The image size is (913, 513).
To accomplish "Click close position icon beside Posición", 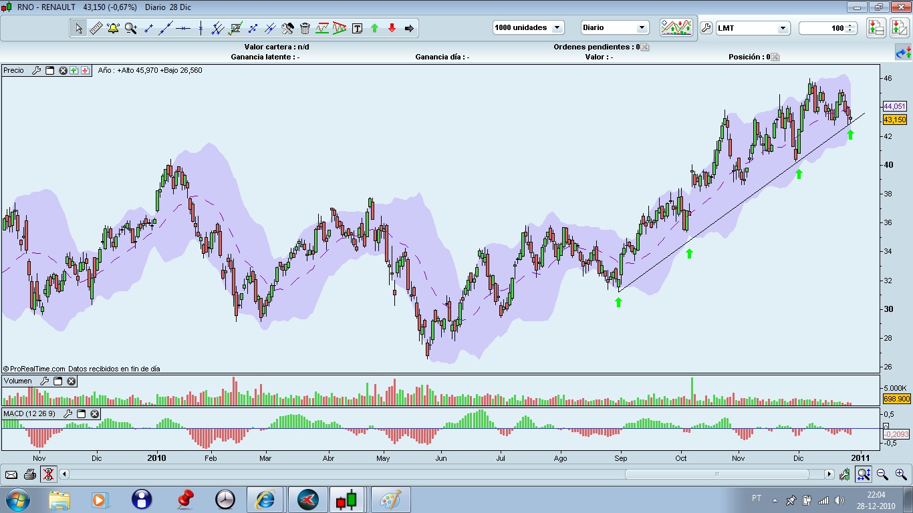I will coord(775,57).
